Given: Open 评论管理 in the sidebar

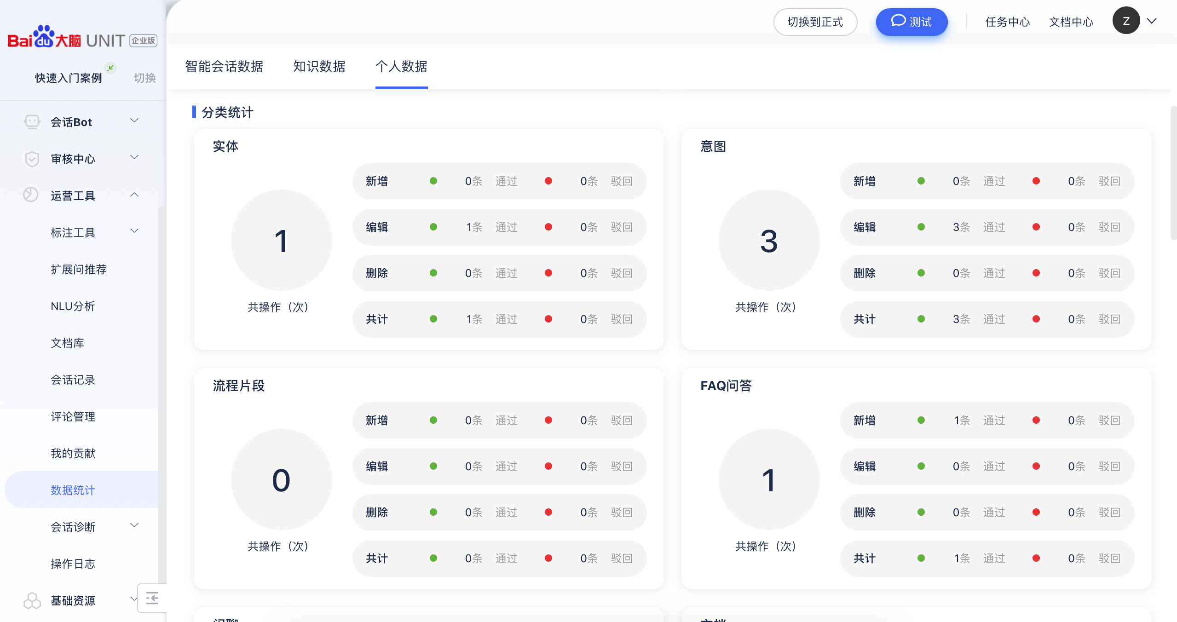Looking at the screenshot, I should (73, 416).
